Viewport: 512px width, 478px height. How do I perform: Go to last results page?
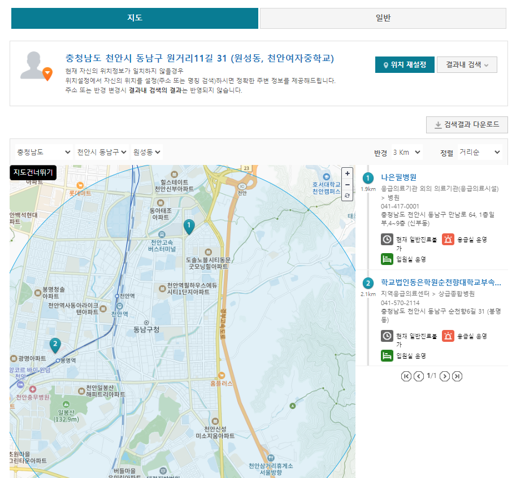(457, 376)
